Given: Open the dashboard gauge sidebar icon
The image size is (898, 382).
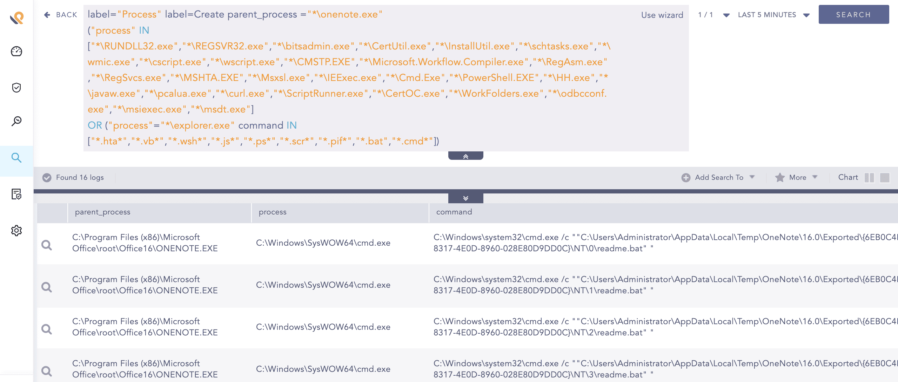Looking at the screenshot, I should click(x=16, y=52).
